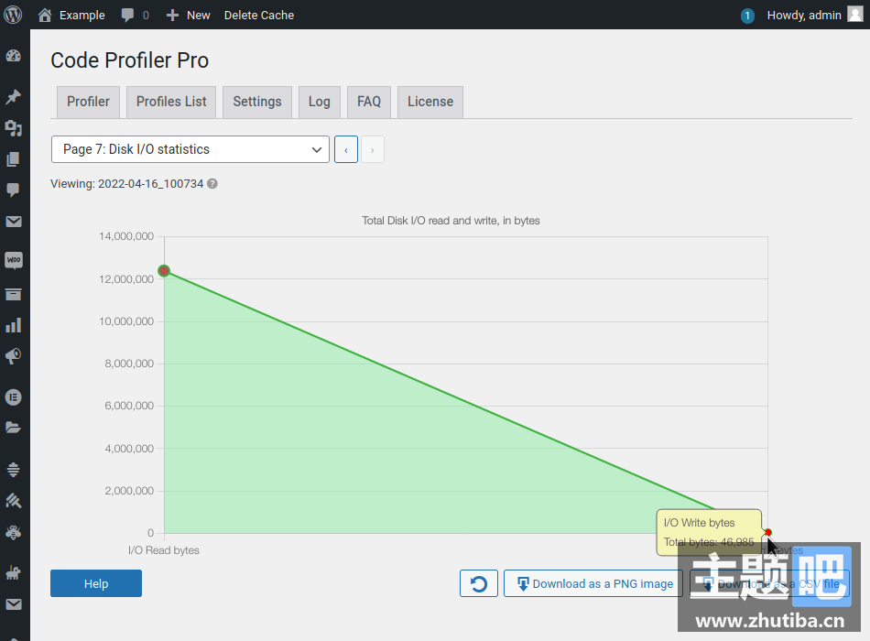Open the Elementor sidebar icon
This screenshot has height=641, width=870.
(14, 397)
